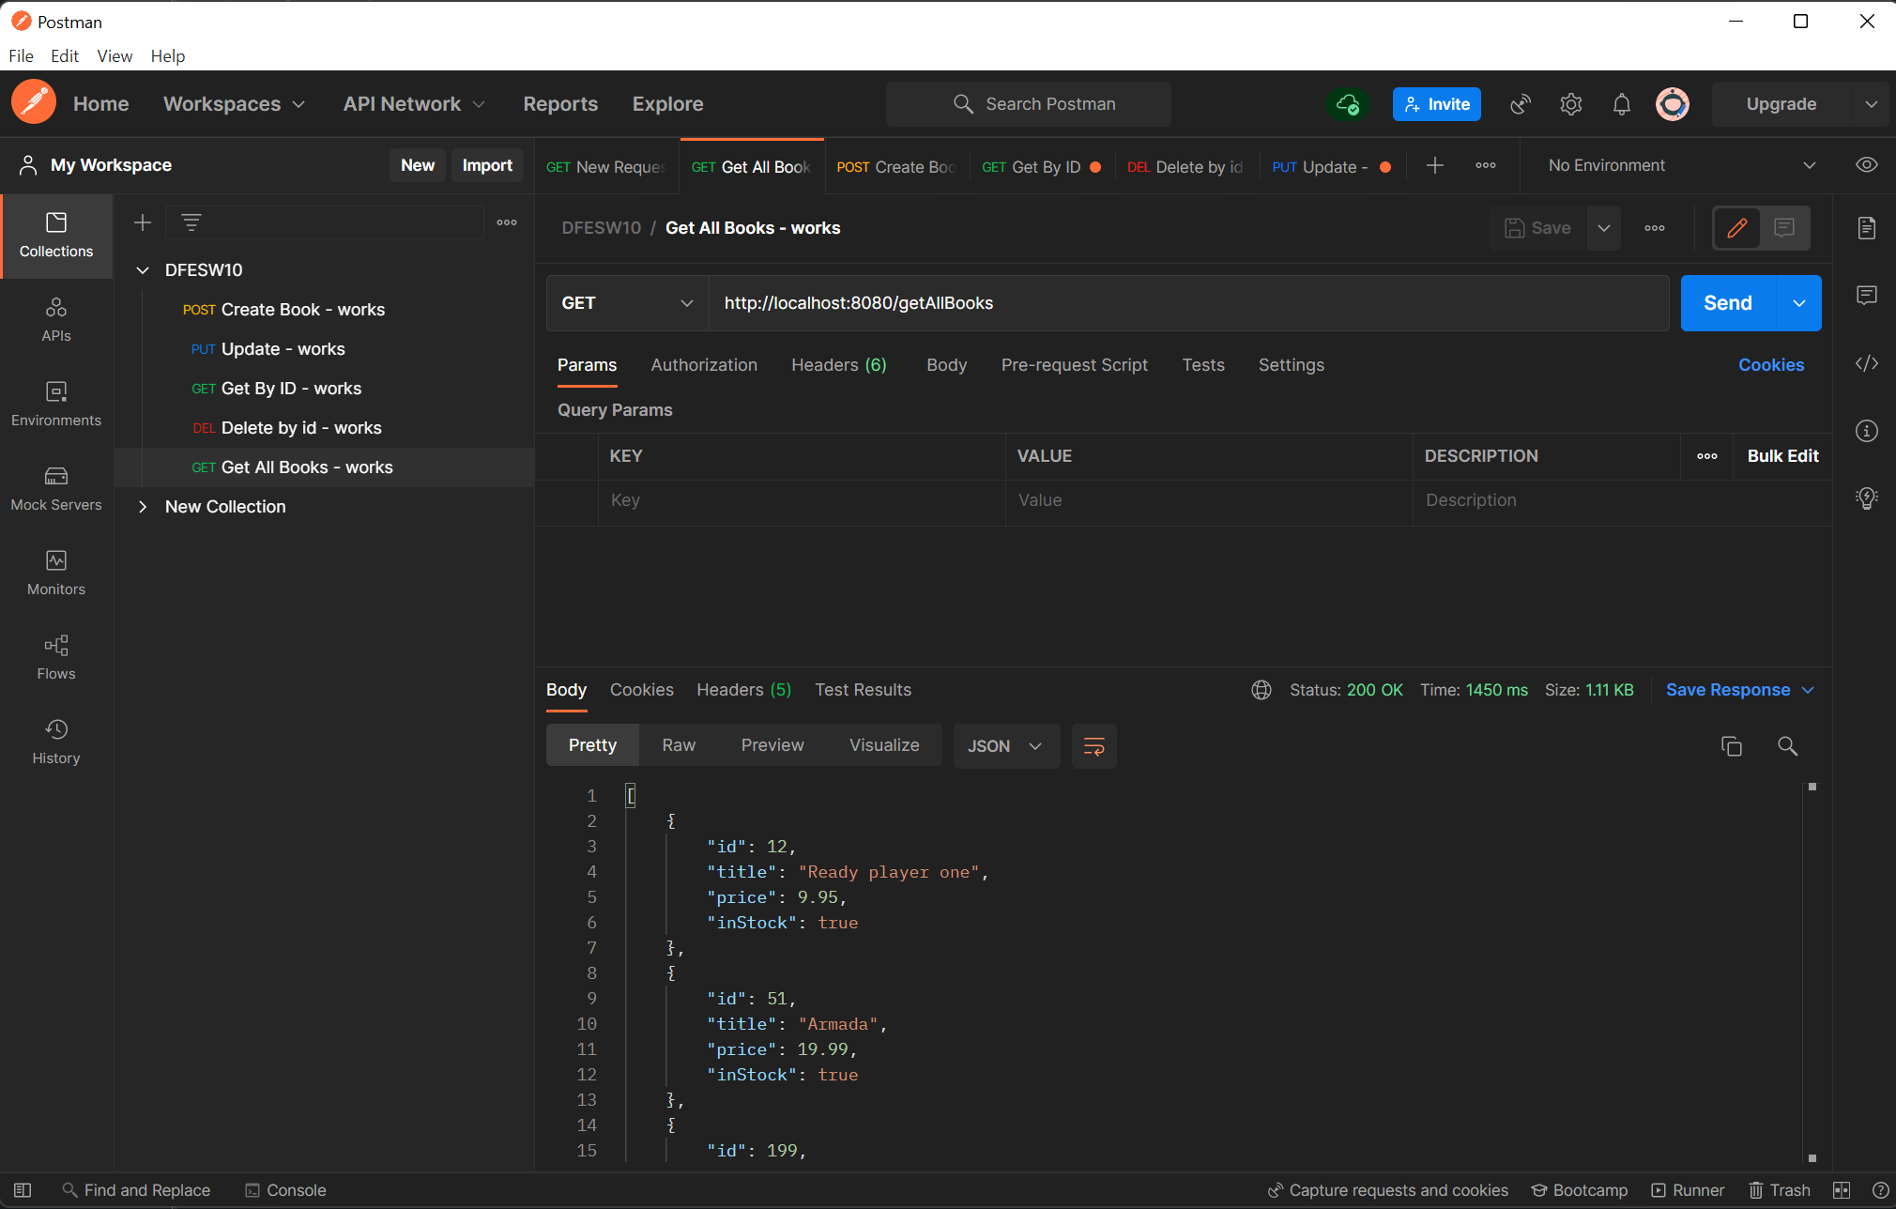The height and width of the screenshot is (1209, 1896).
Task: Switch to the Authorization tab
Action: pyautogui.click(x=704, y=365)
